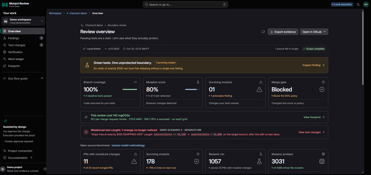Viewport: 371px width, 175px height.
Task: Click the shield icon in Merge gate card
Action: point(322,89)
